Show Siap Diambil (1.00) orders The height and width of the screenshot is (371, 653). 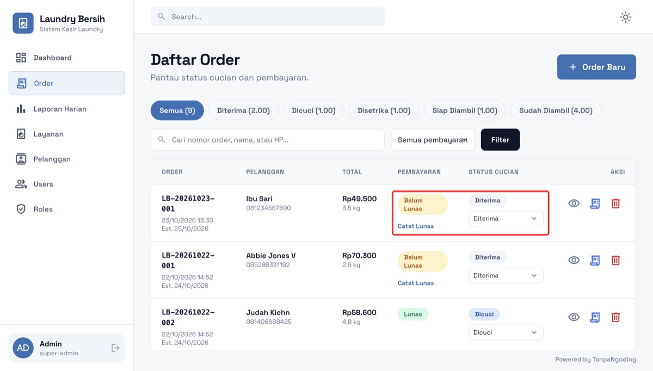[x=465, y=110]
